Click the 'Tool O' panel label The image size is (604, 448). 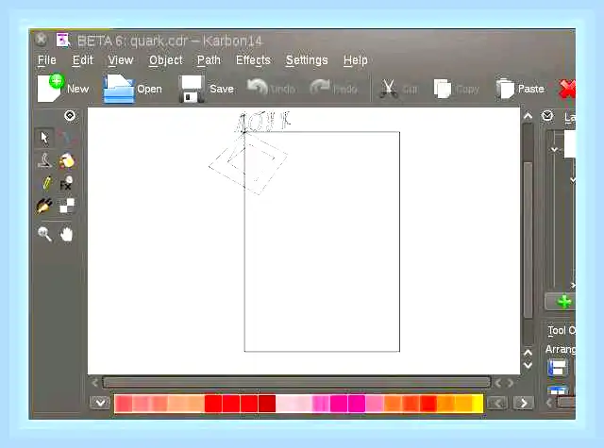562,330
